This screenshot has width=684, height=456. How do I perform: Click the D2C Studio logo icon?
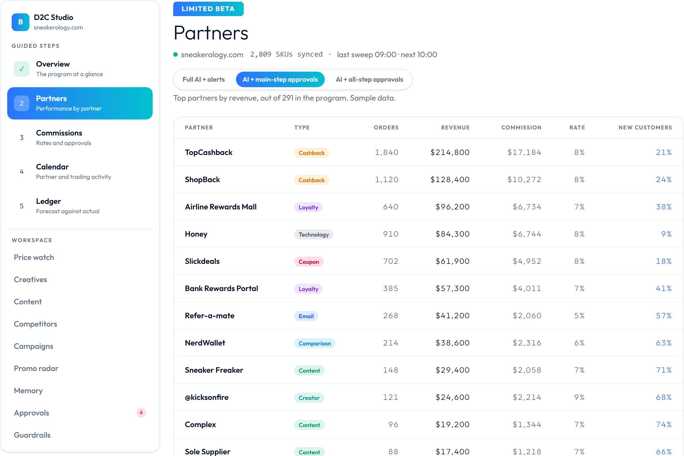pyautogui.click(x=20, y=22)
